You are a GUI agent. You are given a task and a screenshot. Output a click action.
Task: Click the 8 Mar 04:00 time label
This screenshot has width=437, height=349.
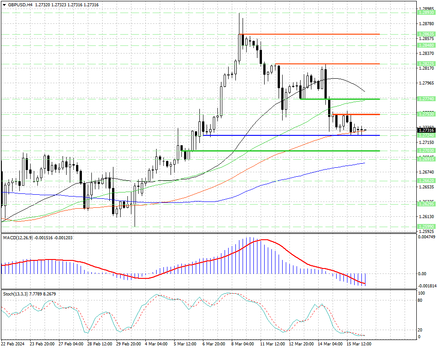click(243, 344)
